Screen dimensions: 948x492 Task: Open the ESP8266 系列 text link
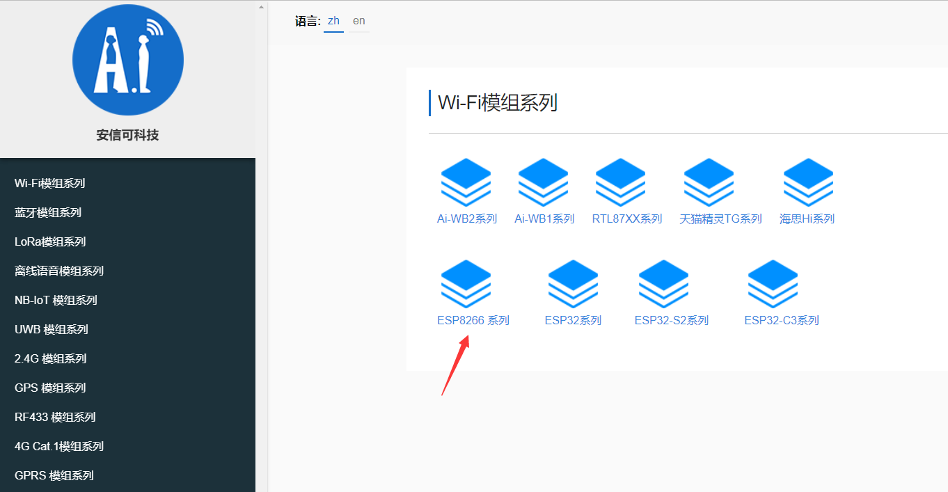[473, 320]
